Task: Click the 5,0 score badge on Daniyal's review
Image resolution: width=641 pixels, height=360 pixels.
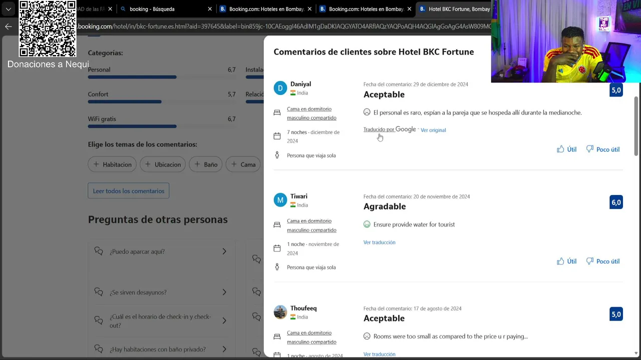Action: click(x=616, y=90)
